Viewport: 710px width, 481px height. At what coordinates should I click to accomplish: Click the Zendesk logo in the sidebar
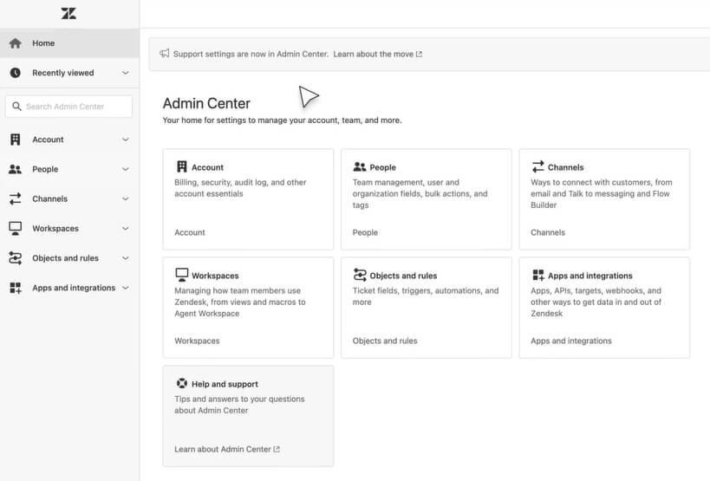click(68, 13)
